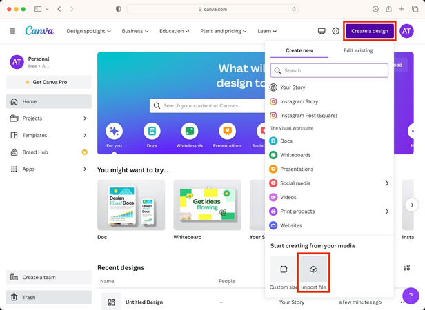Click the For you sparkle icon
The image size is (425, 310).
coord(115,131)
